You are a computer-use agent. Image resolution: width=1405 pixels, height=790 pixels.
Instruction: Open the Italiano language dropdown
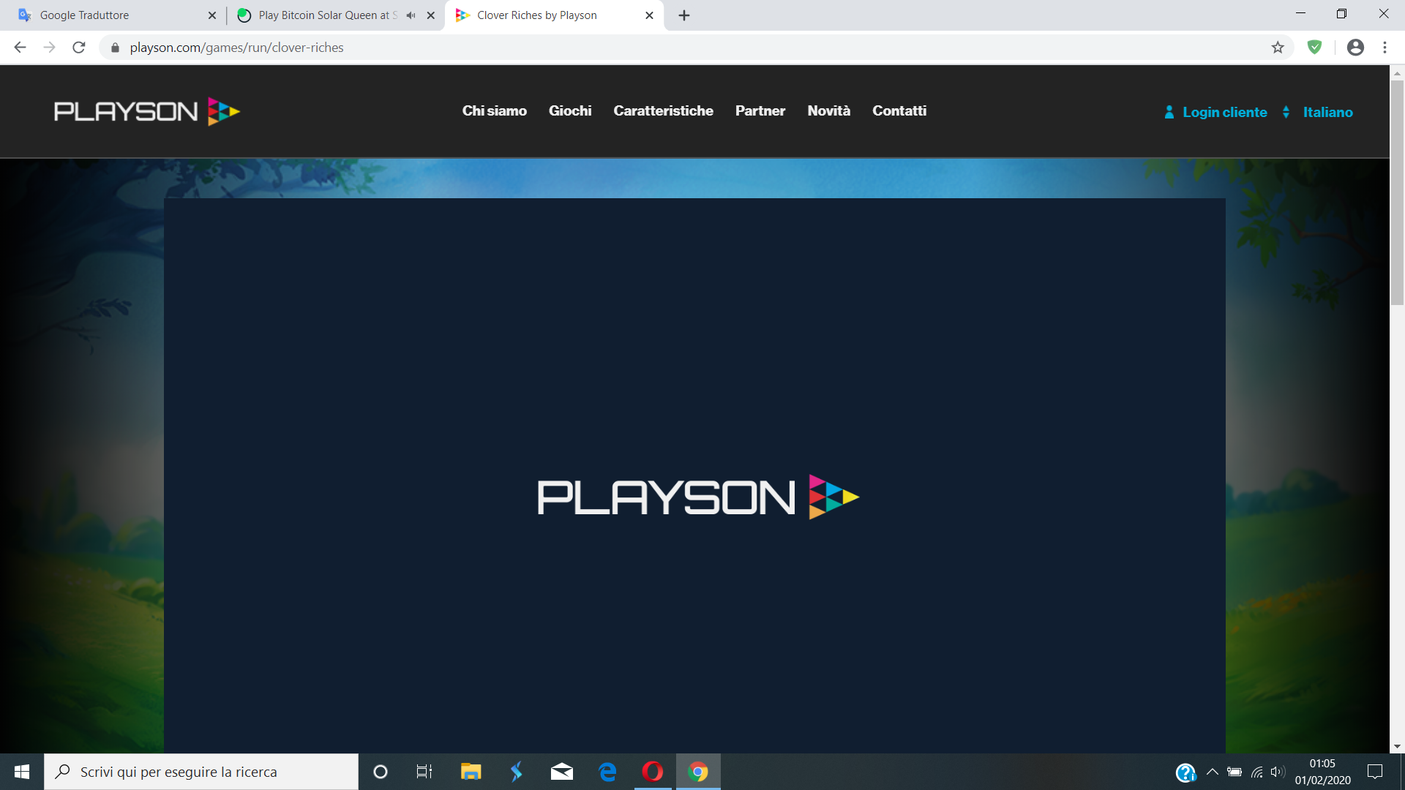(x=1327, y=112)
